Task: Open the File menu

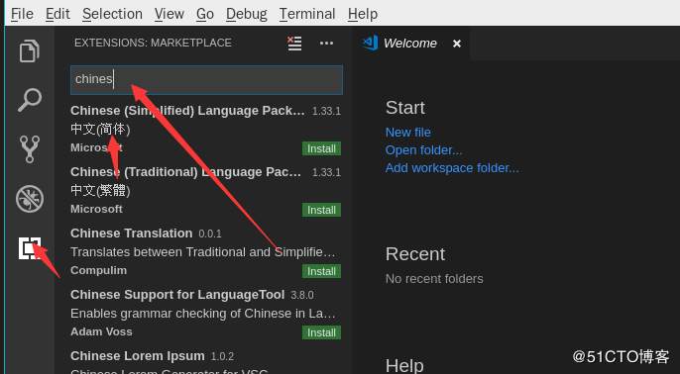Action: tap(22, 14)
